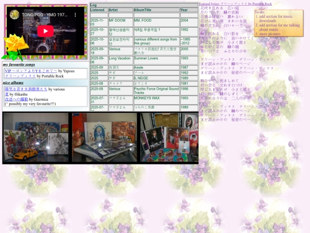The width and height of the screenshot is (310, 233).
Task: Select the MF DOOM artist cell
Action: [121, 22]
